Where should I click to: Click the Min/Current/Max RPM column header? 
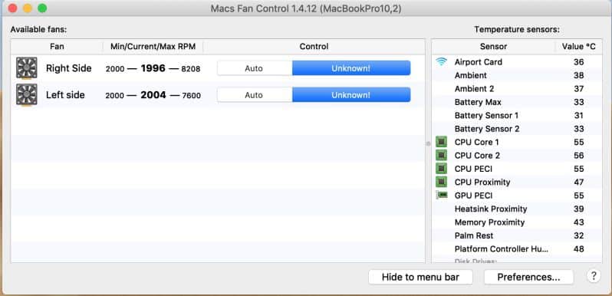153,47
